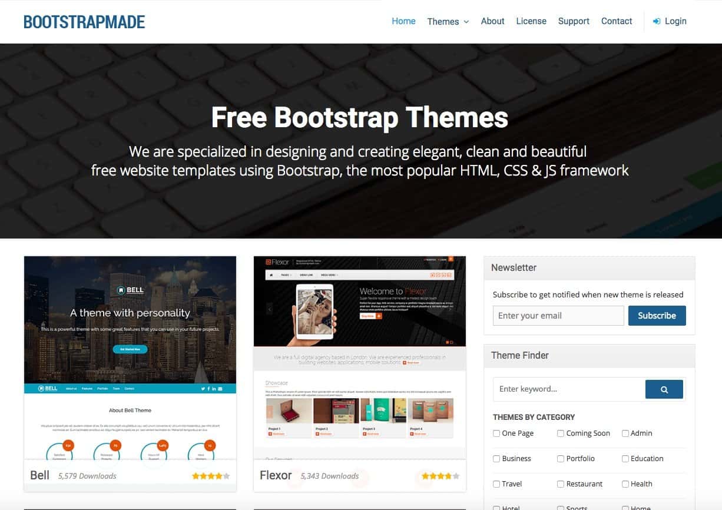Open the Flexor theme title link
The image size is (722, 510).
[276, 475]
